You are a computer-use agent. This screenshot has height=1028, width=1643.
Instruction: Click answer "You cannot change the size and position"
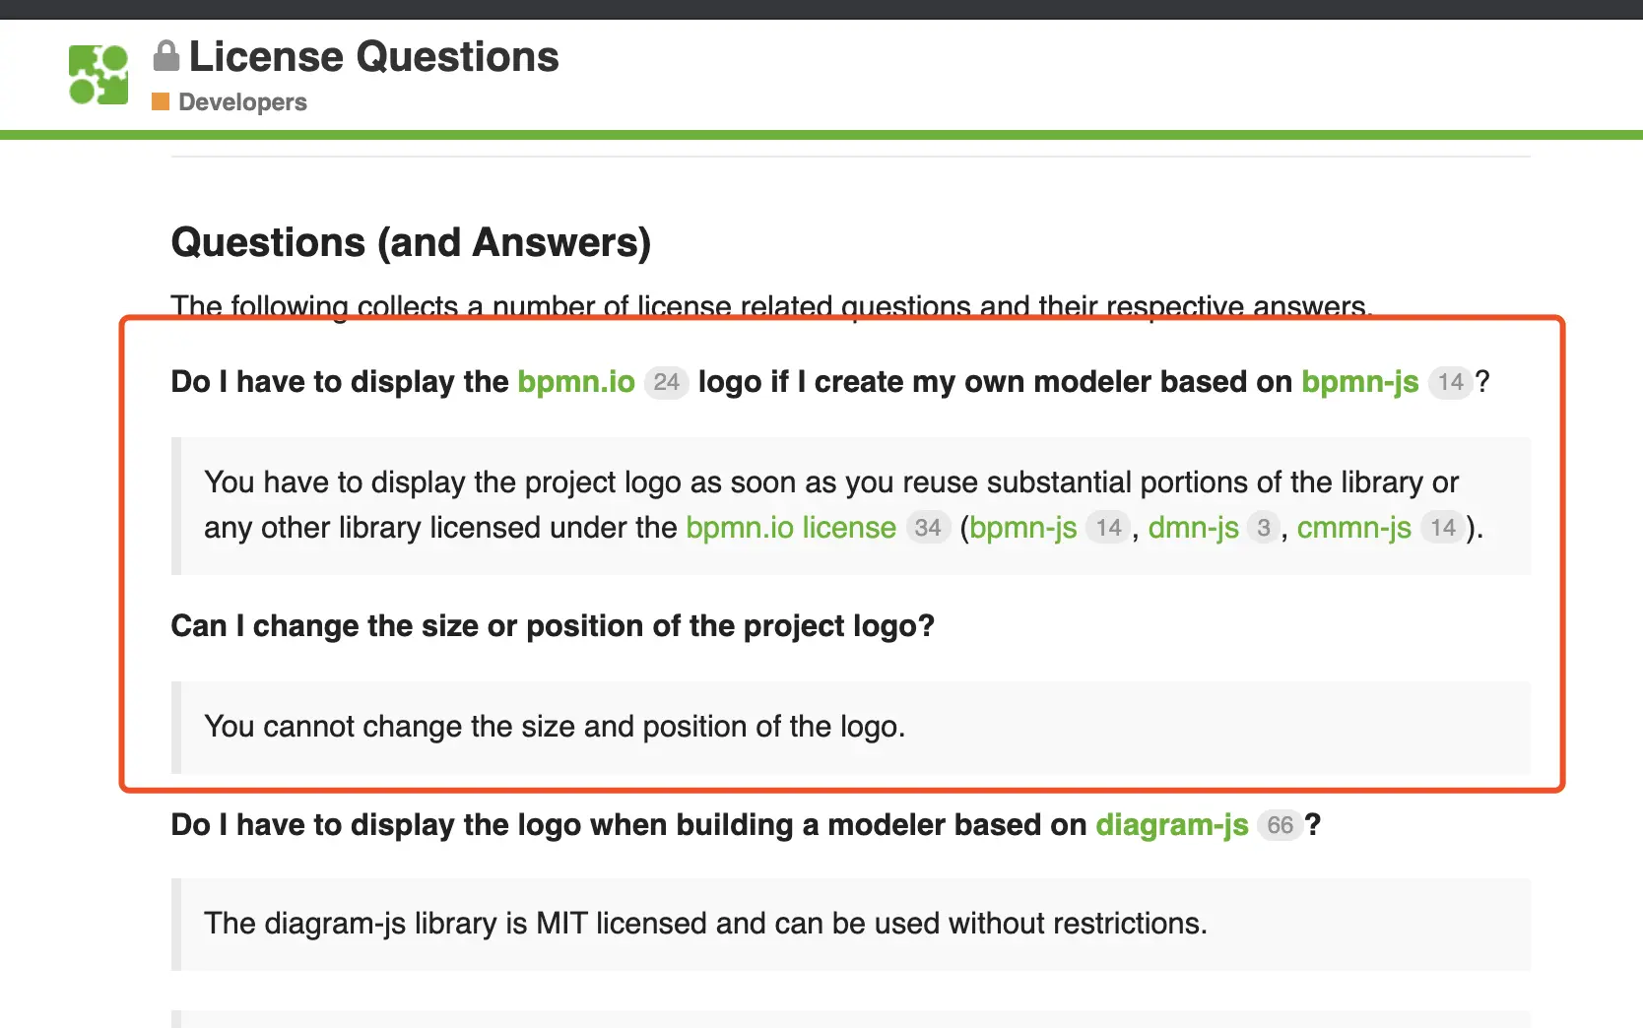coord(555,727)
